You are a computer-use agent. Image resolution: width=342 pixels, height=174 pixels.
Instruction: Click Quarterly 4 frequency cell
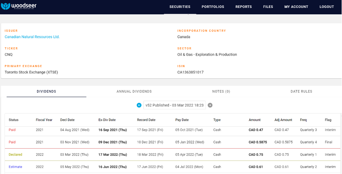point(308,142)
